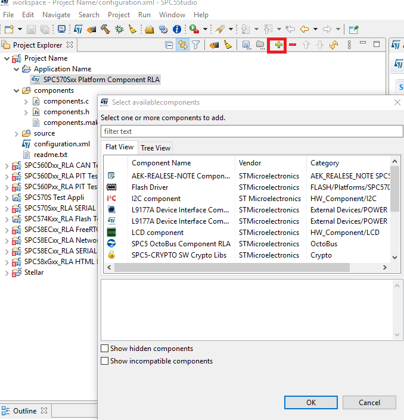Open the Navigate menu
Screen dimensions: 404x420
(x=57, y=15)
